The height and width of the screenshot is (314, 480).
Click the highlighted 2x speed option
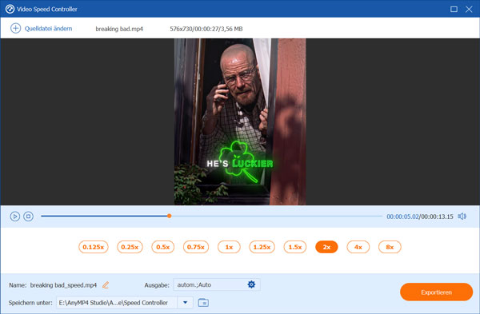pyautogui.click(x=326, y=247)
